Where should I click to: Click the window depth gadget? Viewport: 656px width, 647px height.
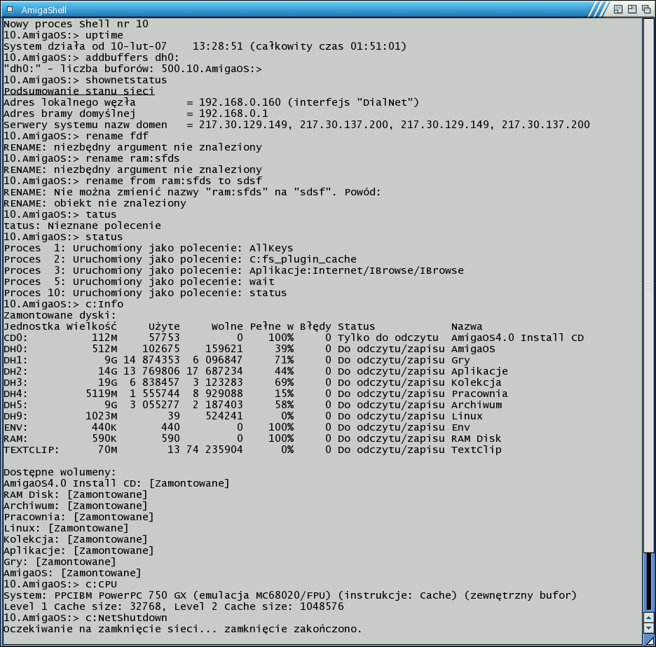645,9
